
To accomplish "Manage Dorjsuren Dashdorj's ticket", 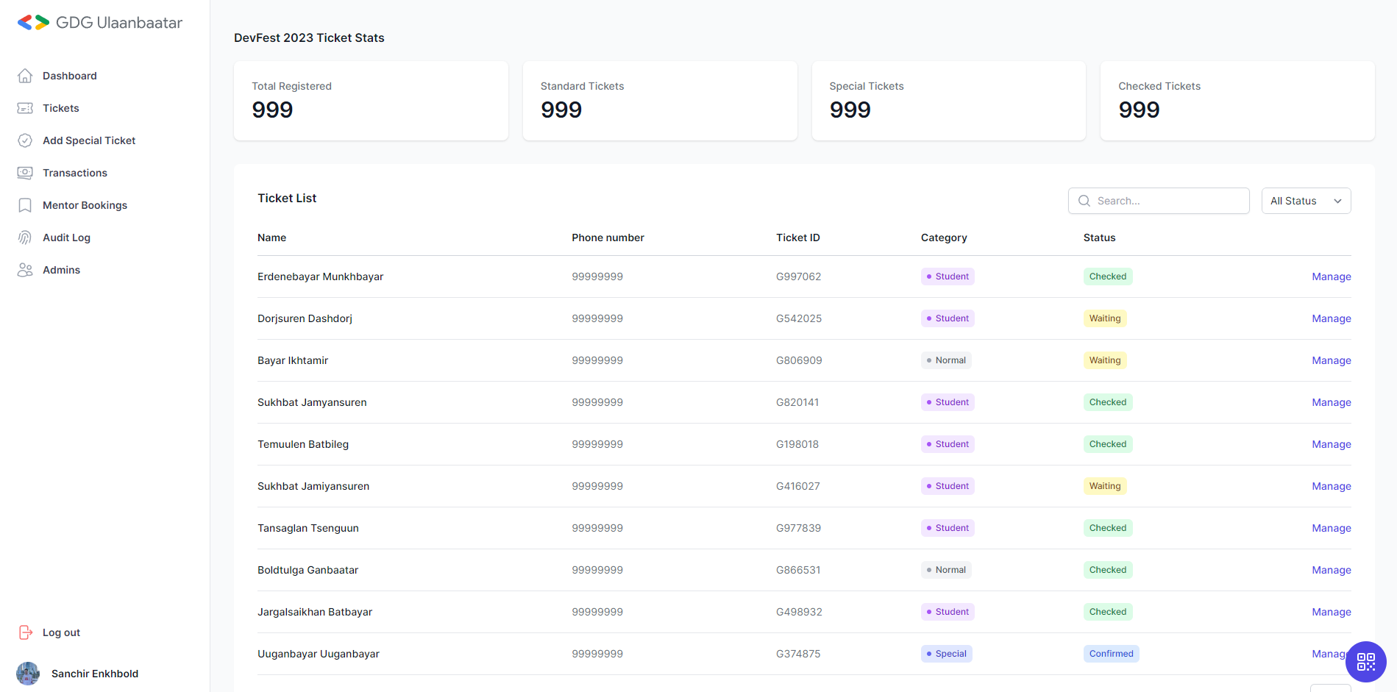I will coord(1331,318).
